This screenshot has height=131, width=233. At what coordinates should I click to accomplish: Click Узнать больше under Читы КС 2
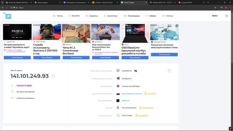pos(76,57)
